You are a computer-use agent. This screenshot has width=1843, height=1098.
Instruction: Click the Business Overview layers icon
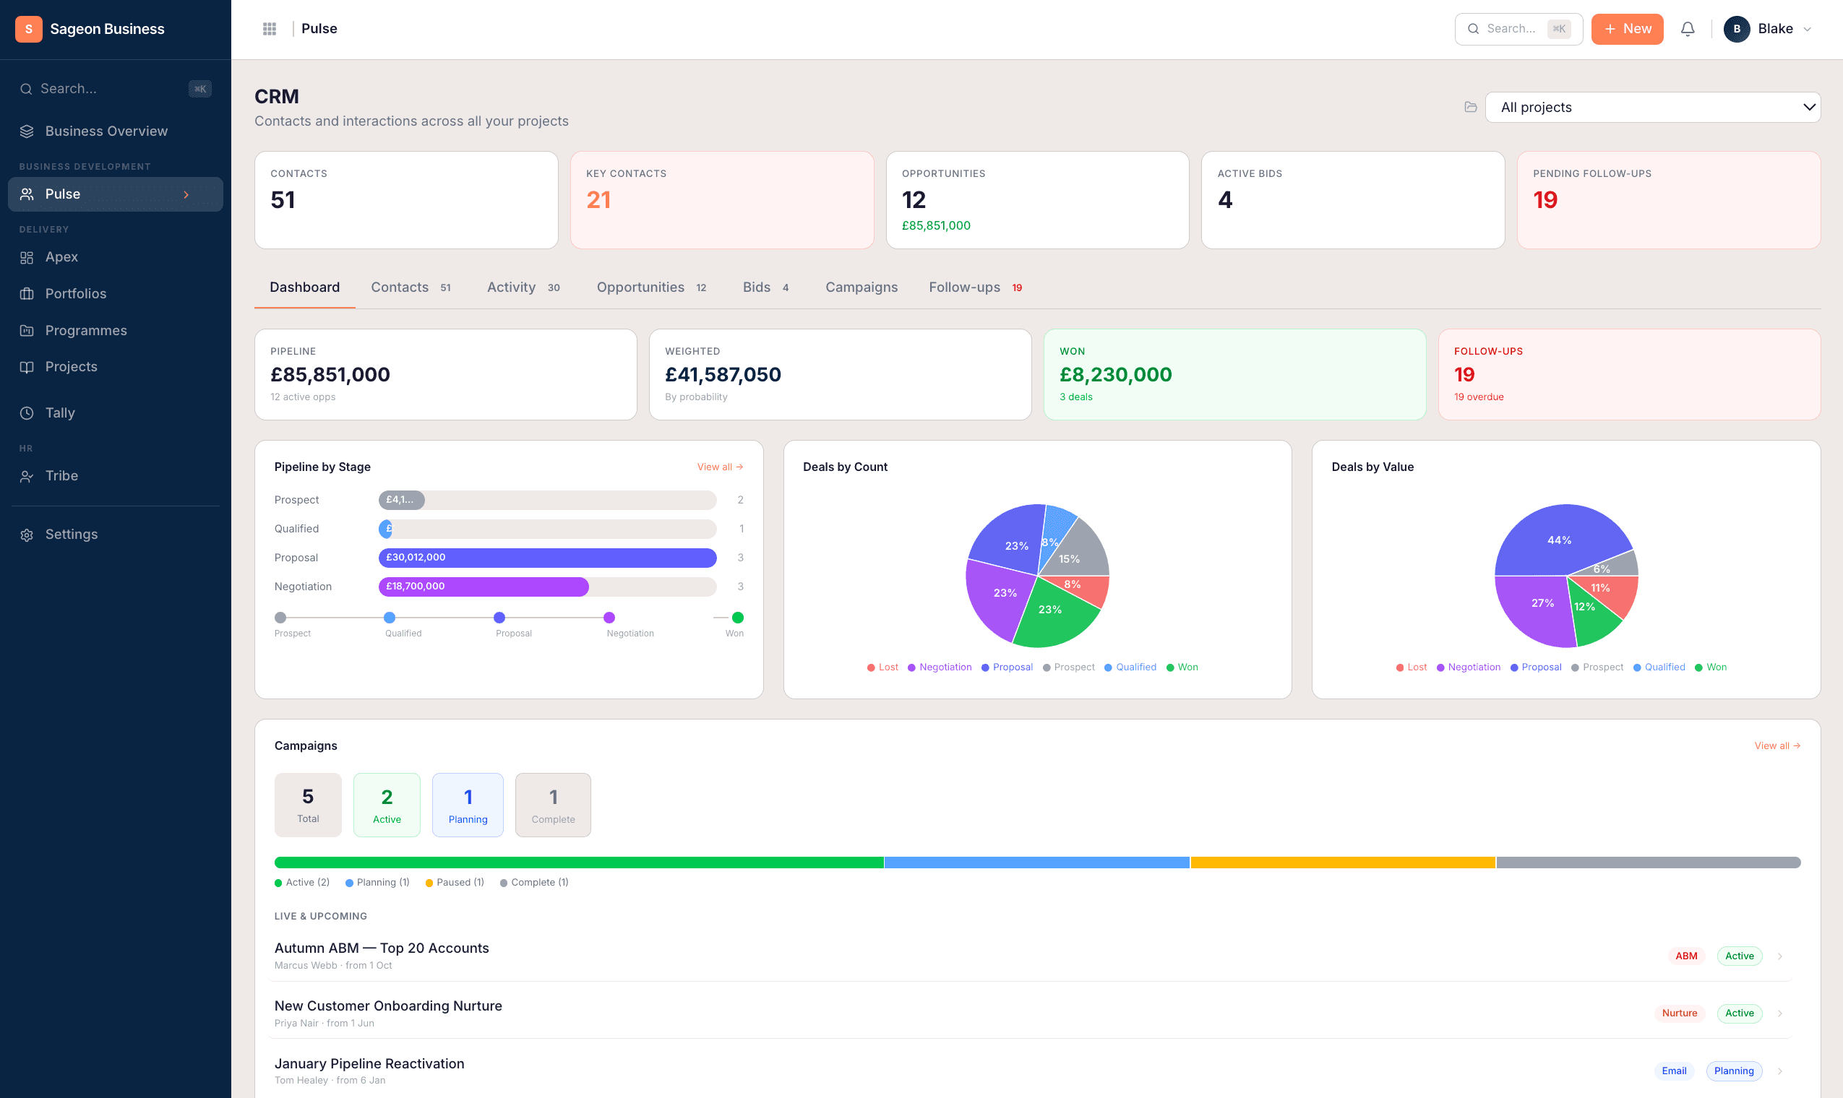click(x=27, y=131)
